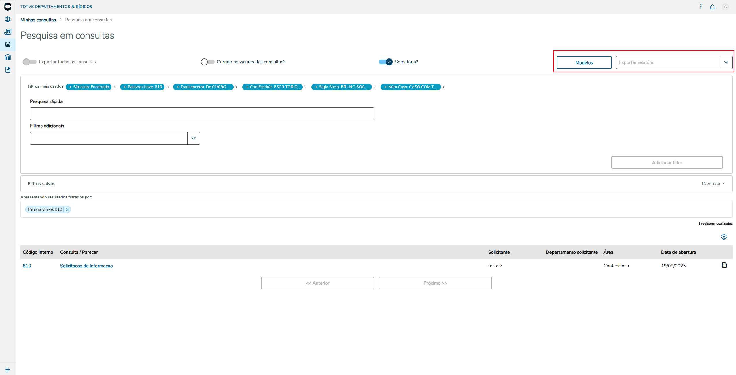Click document icon in row 810
Screen dimensions: 736x375
724,265
